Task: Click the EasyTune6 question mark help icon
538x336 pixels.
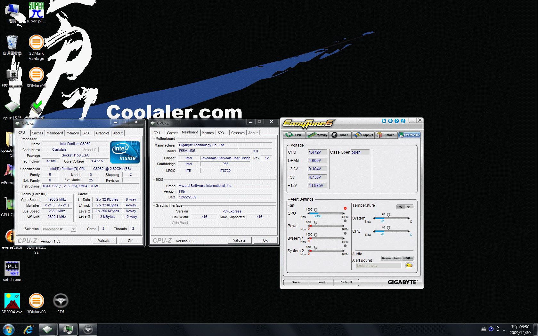Action: tap(397, 121)
